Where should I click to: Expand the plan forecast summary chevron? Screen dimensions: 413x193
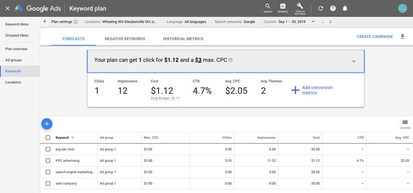tap(353, 61)
